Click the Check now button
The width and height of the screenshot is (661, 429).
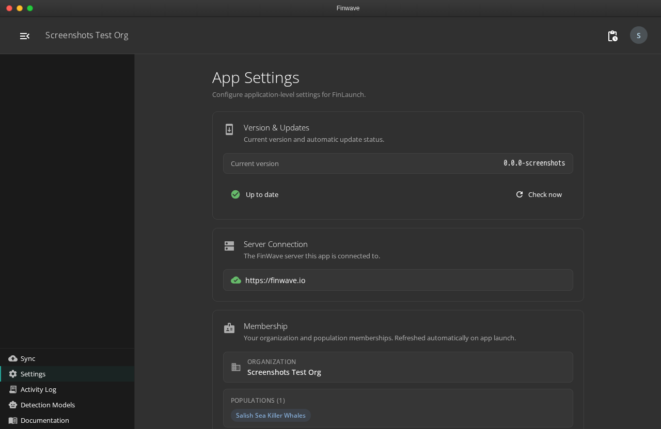539,194
